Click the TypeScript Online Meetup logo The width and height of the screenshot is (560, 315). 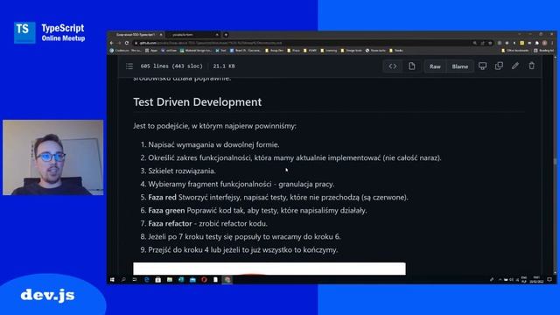click(50, 32)
